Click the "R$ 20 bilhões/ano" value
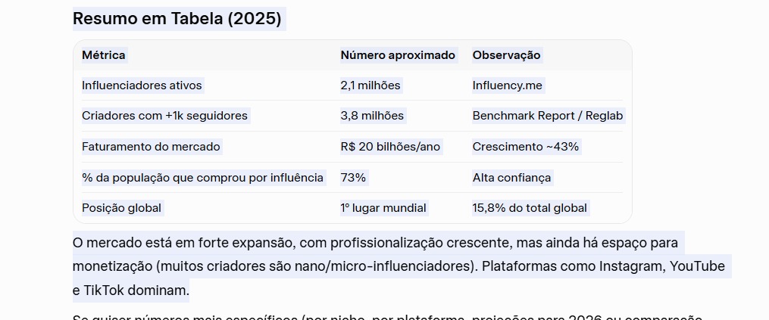Image resolution: width=769 pixels, height=320 pixels. [x=390, y=147]
